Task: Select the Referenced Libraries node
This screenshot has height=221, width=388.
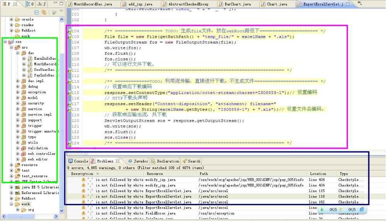Action: 39,193
